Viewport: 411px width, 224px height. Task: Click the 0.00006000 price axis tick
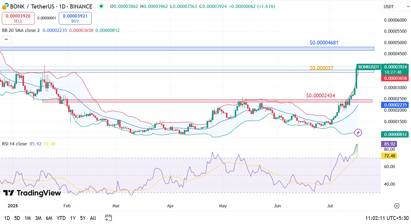pos(395,20)
